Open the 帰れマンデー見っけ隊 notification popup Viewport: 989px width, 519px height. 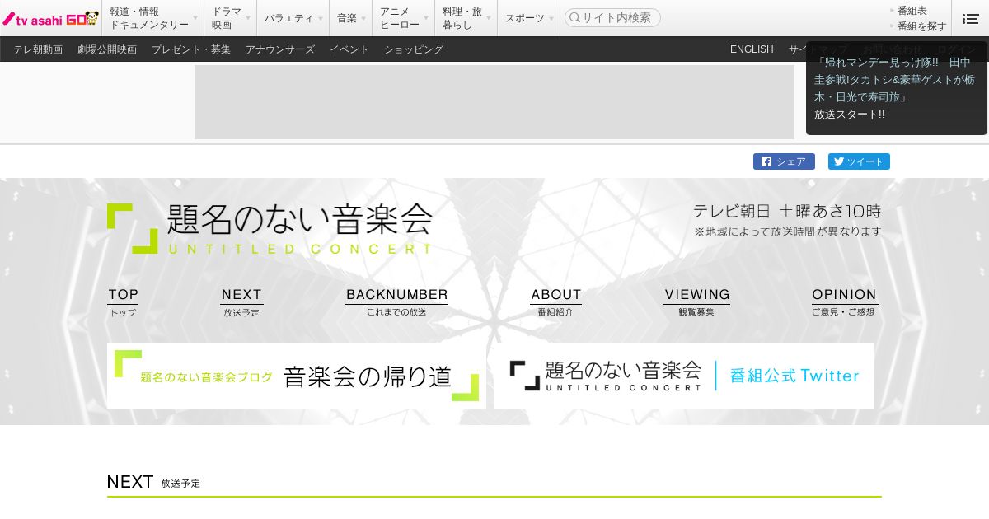point(897,88)
